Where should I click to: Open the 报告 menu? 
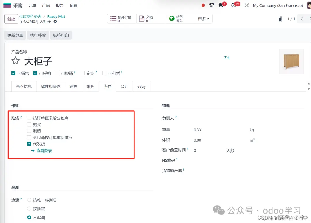(x=60, y=5)
